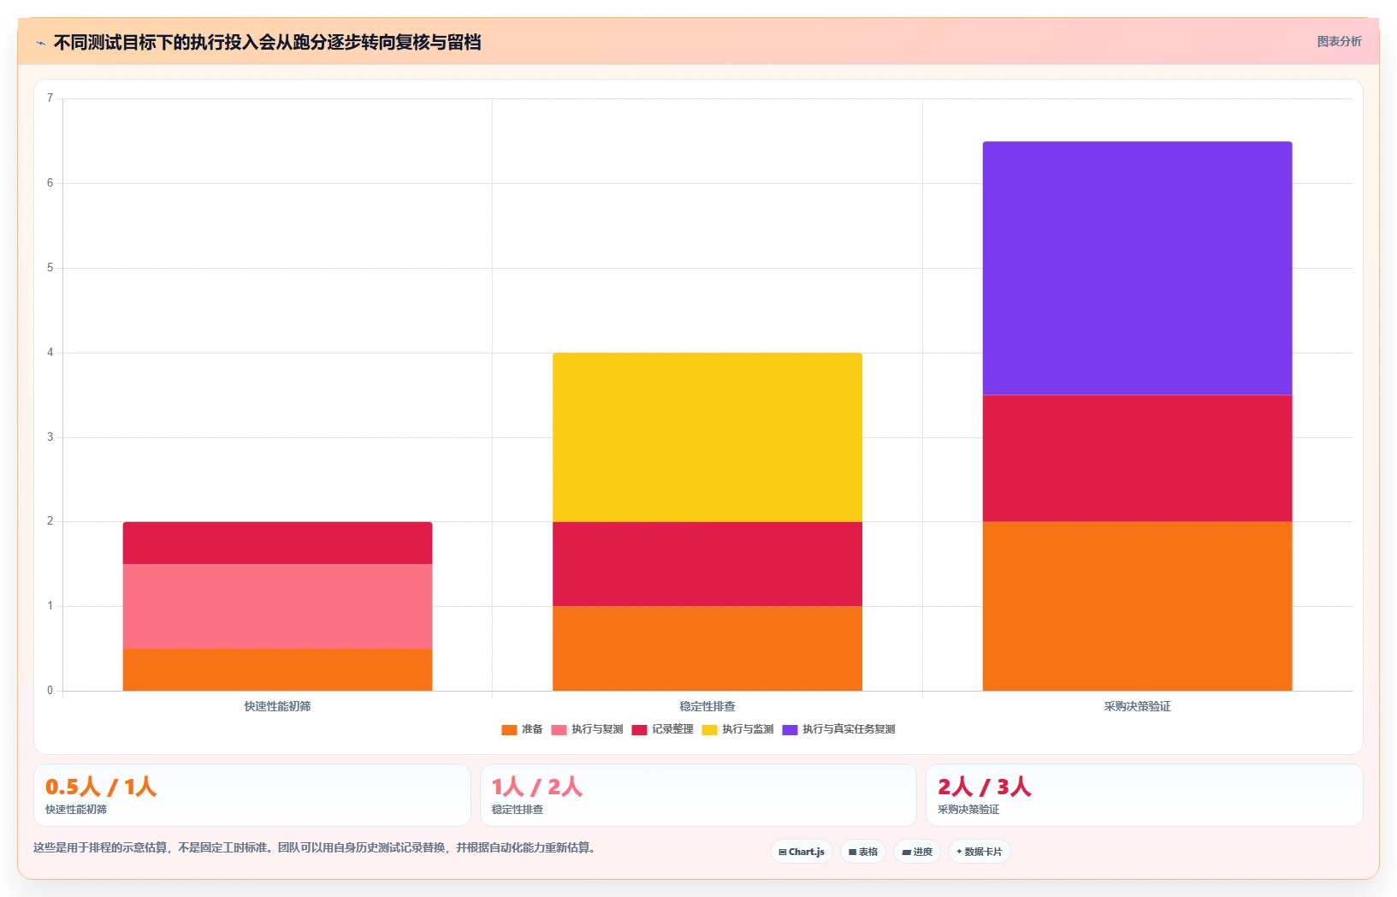Toggle the 记录整理 legend series
This screenshot has width=1397, height=897.
[663, 729]
